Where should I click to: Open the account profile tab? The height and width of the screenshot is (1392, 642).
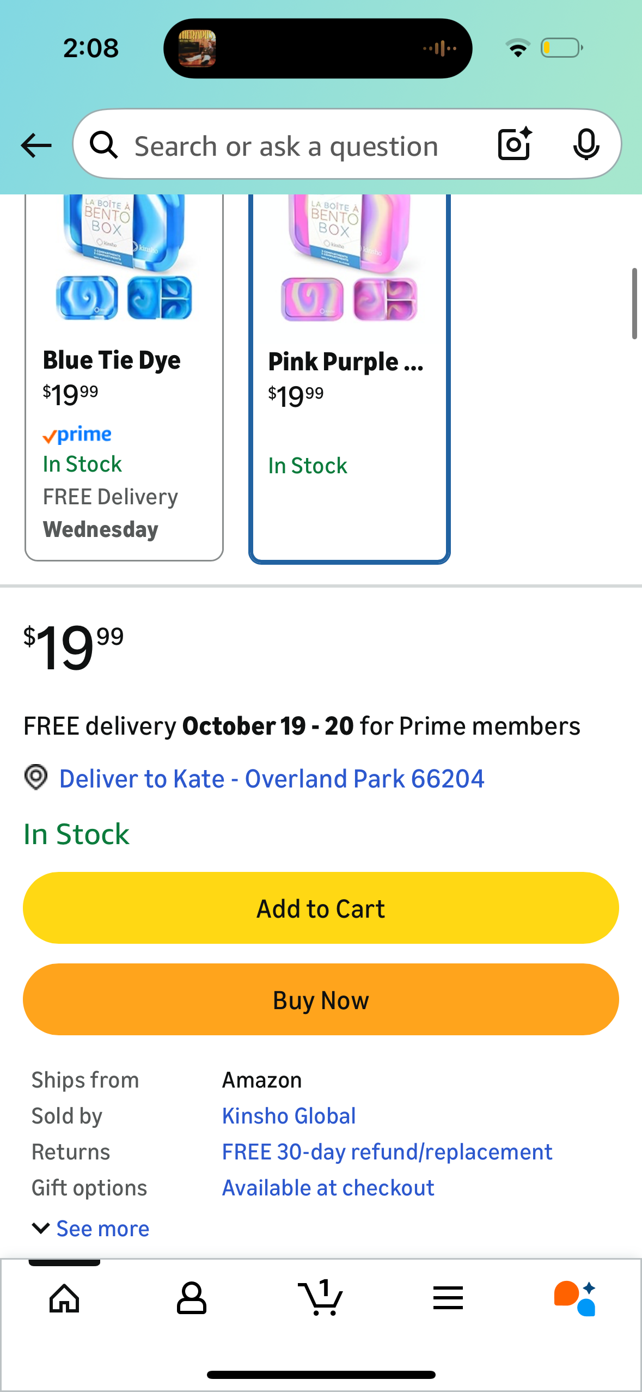point(192,1298)
